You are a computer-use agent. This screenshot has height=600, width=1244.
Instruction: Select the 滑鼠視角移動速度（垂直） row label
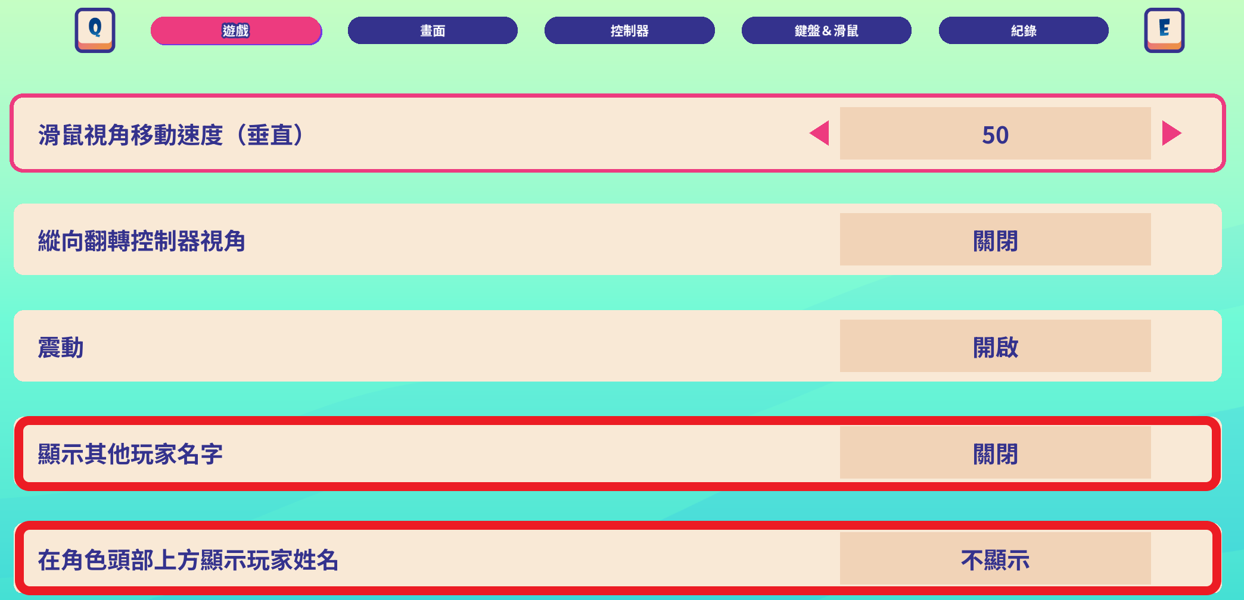coord(173,135)
